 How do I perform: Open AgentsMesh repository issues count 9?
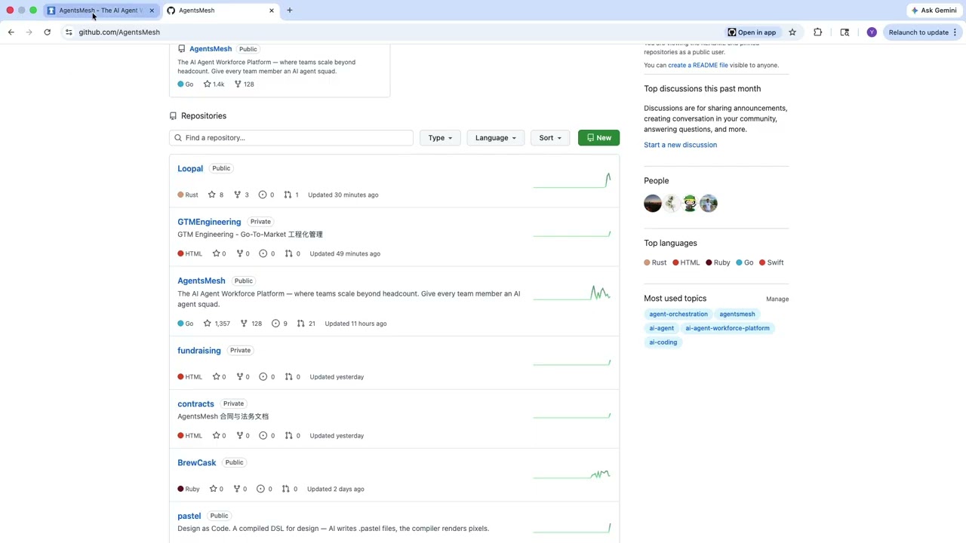point(280,324)
